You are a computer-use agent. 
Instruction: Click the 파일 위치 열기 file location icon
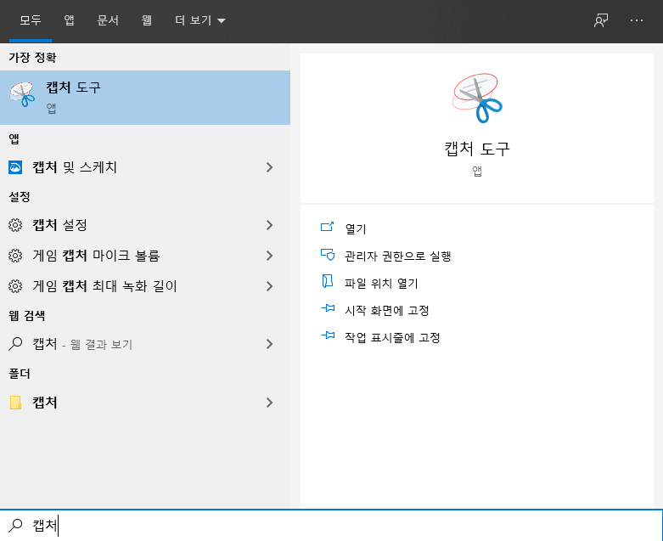click(328, 281)
